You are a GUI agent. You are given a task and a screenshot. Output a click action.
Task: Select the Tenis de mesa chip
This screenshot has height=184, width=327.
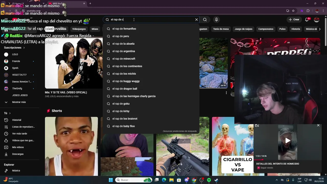221,29
